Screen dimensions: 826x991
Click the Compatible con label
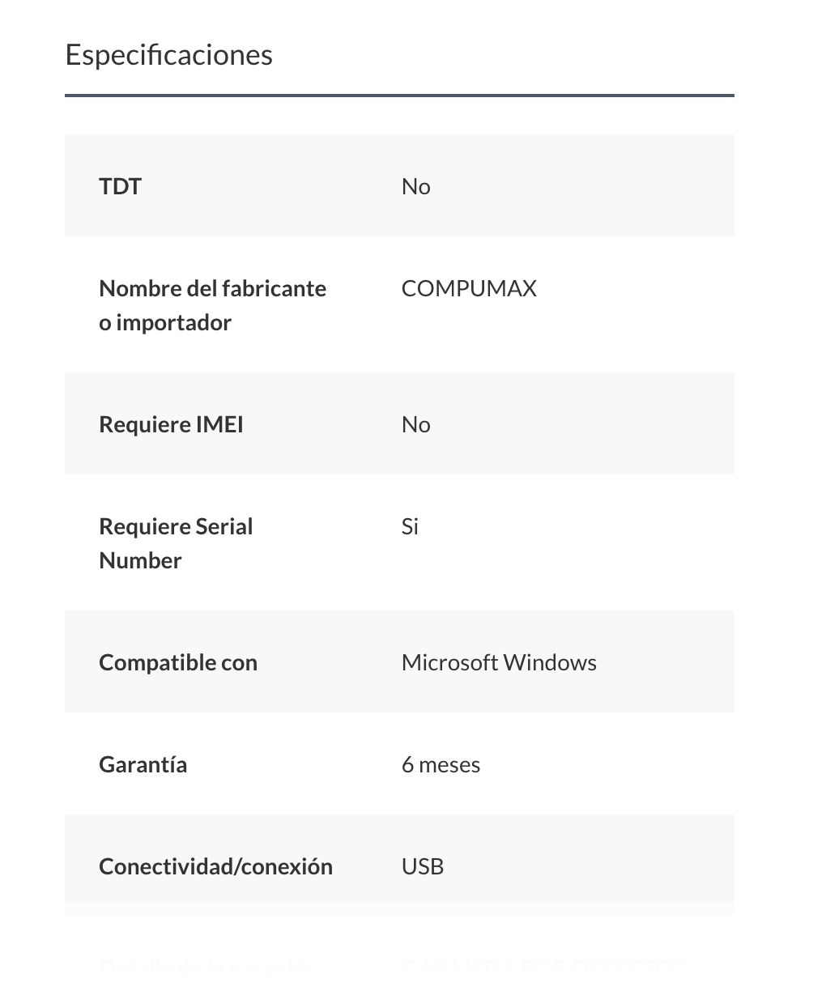[178, 662]
